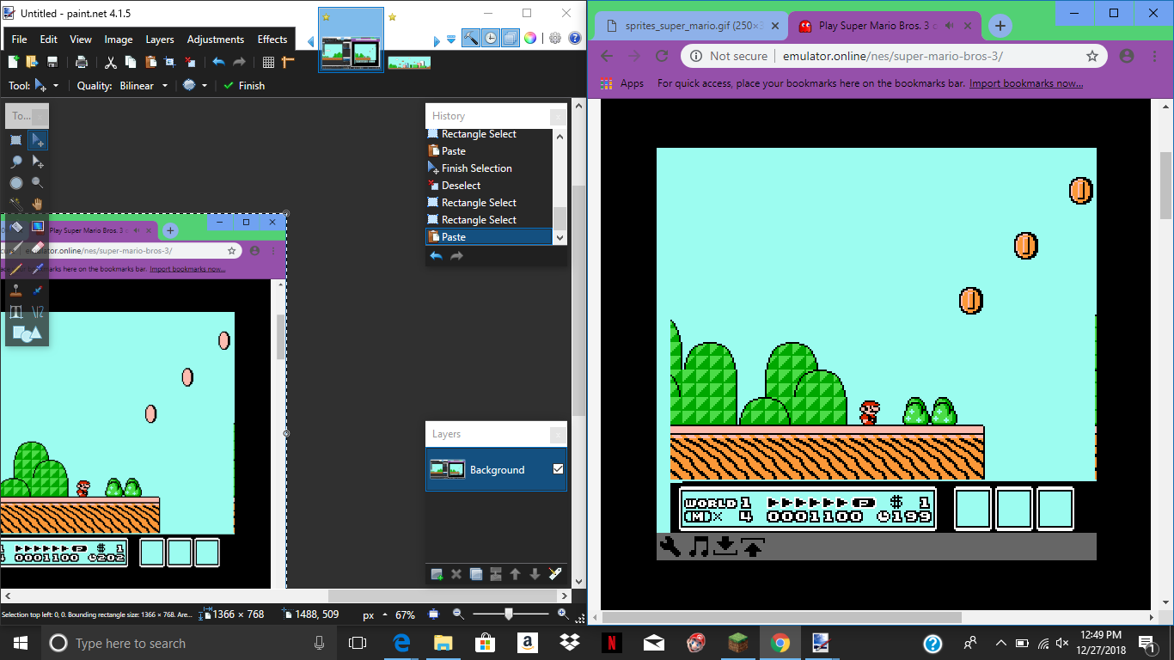The image size is (1174, 660).
Task: Click the Type here to search box
Action: (185, 643)
